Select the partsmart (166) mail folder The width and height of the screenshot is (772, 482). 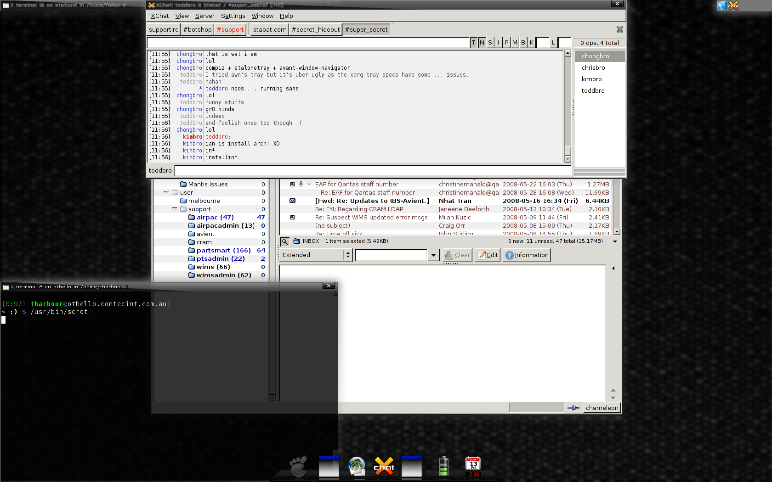point(223,250)
